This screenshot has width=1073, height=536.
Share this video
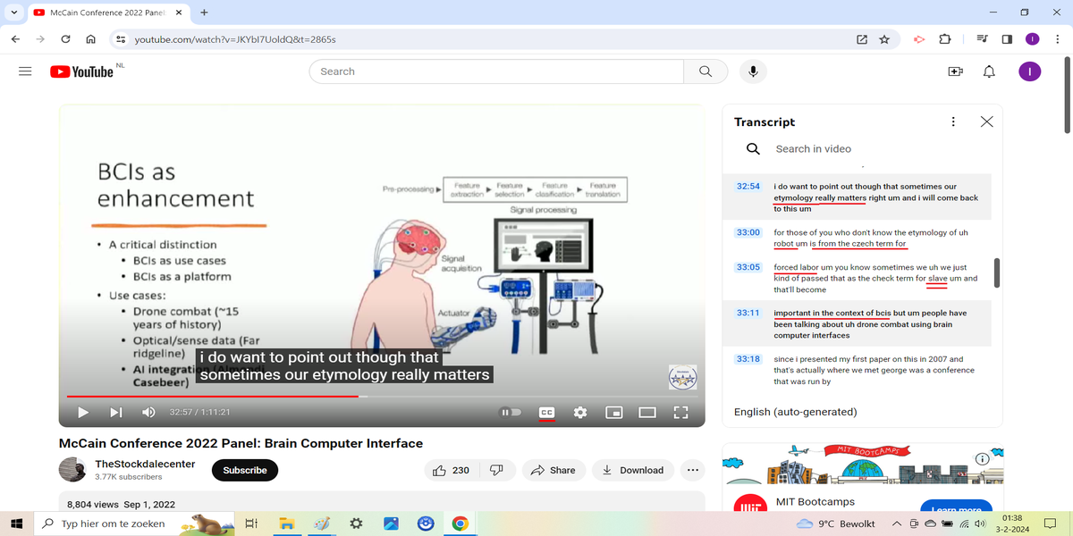tap(553, 470)
